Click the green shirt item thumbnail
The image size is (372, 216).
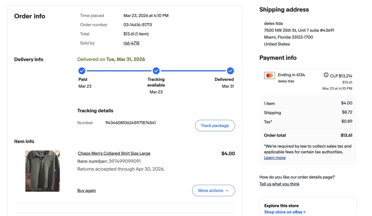click(43, 171)
